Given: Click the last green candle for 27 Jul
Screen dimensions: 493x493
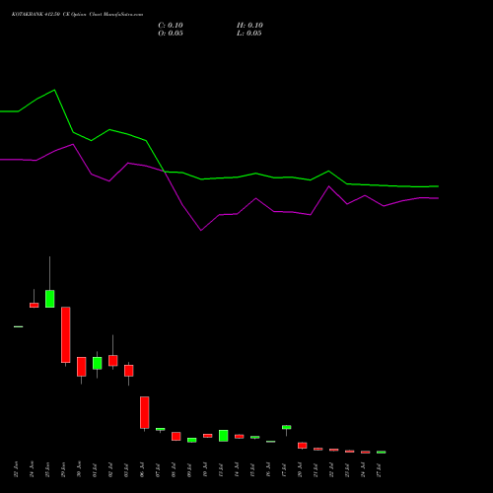Looking at the screenshot, I should pos(382,453).
